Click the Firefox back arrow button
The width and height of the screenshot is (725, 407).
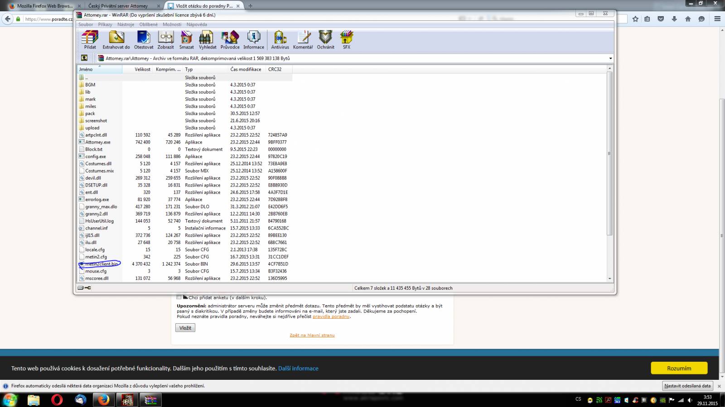[7, 19]
